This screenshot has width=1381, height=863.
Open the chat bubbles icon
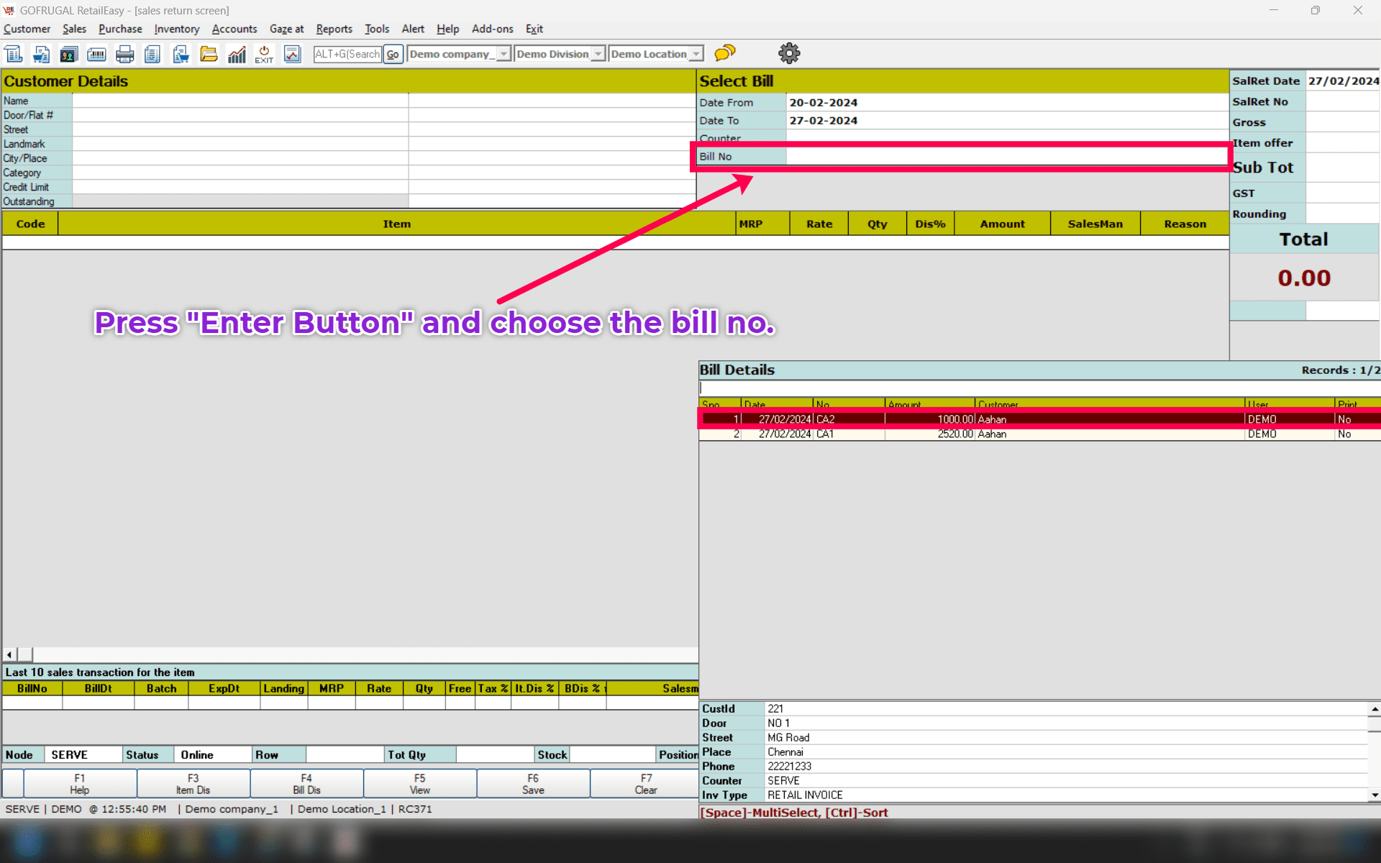(x=725, y=53)
